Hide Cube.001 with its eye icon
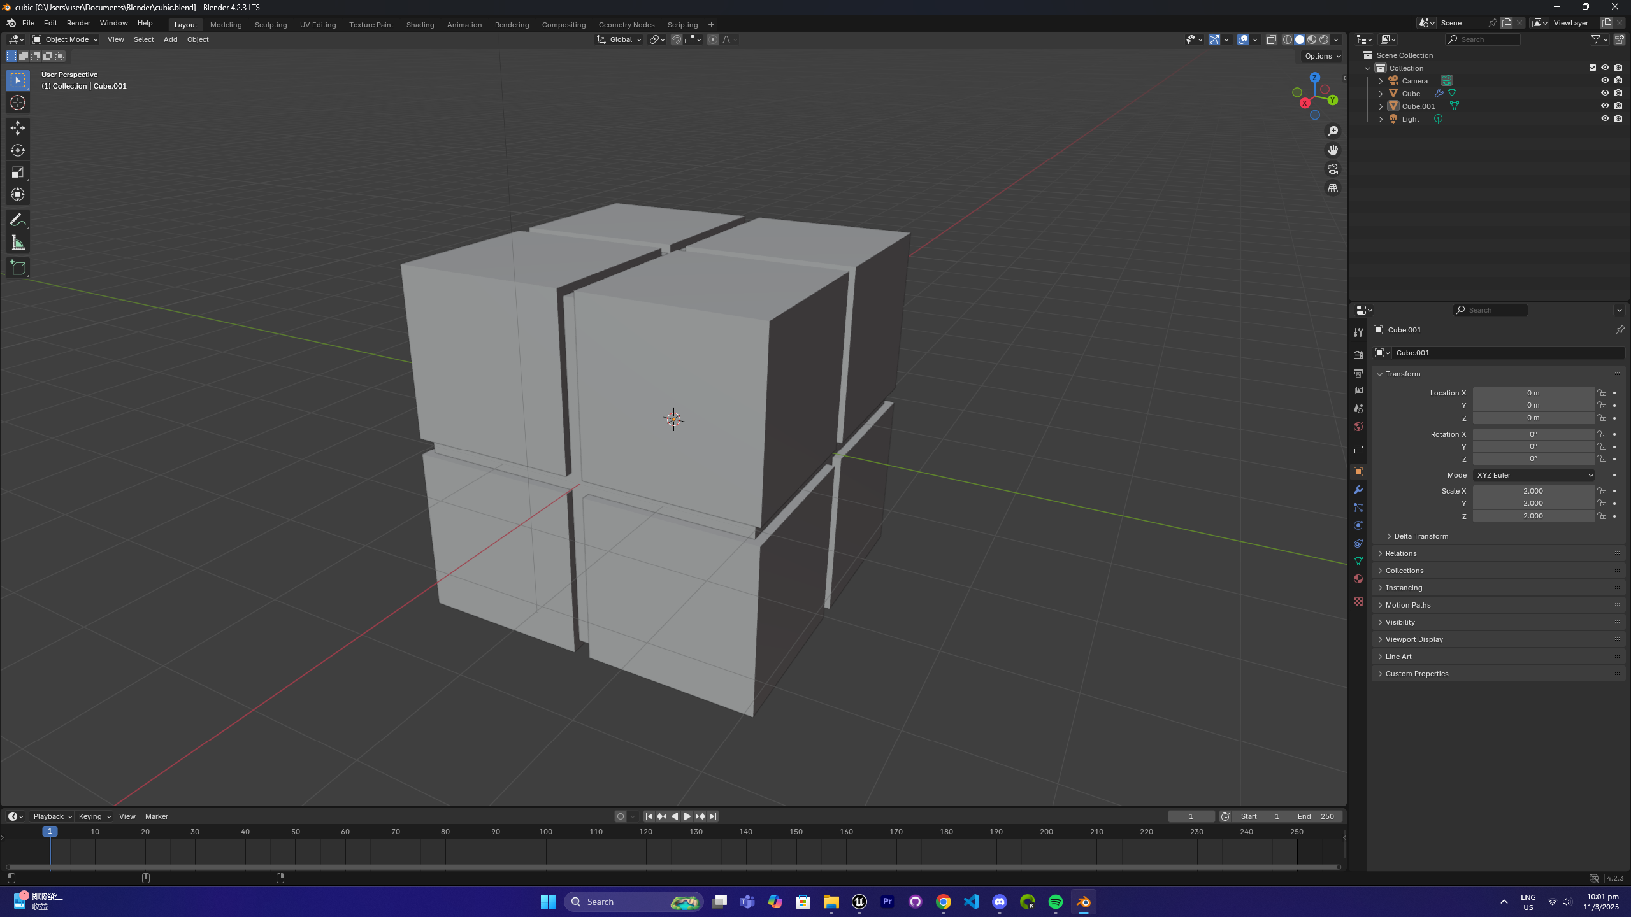 point(1605,106)
